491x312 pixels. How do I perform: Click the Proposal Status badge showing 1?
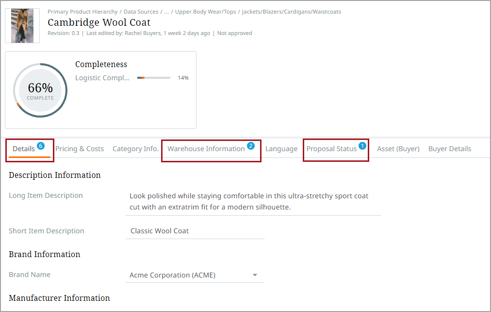click(362, 145)
